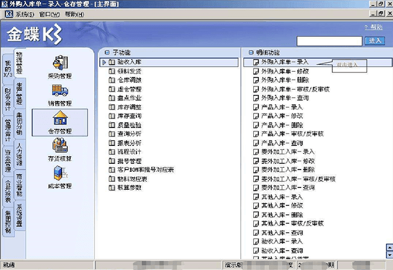Open the 帮助 link at top right

tap(374, 27)
